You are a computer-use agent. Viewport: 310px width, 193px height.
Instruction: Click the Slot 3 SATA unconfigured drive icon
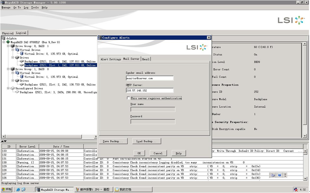point(17,92)
